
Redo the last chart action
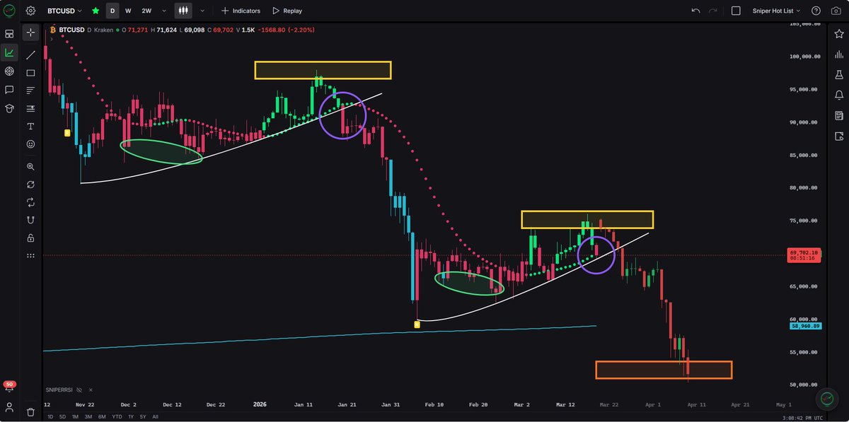point(713,11)
